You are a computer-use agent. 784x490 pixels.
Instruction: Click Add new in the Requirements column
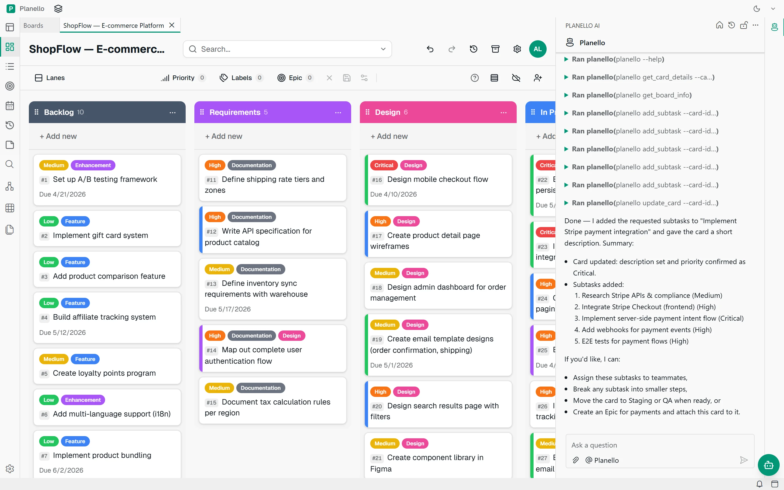click(x=223, y=136)
